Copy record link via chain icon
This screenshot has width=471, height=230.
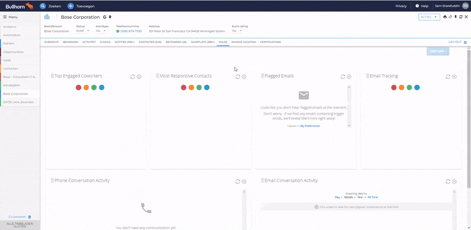450,17
